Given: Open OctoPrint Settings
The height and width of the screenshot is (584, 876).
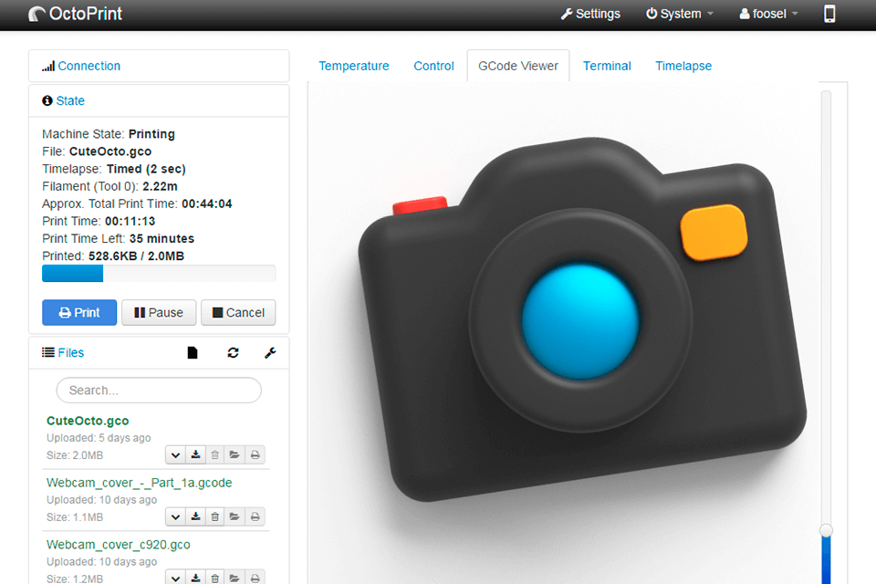Looking at the screenshot, I should tap(590, 14).
